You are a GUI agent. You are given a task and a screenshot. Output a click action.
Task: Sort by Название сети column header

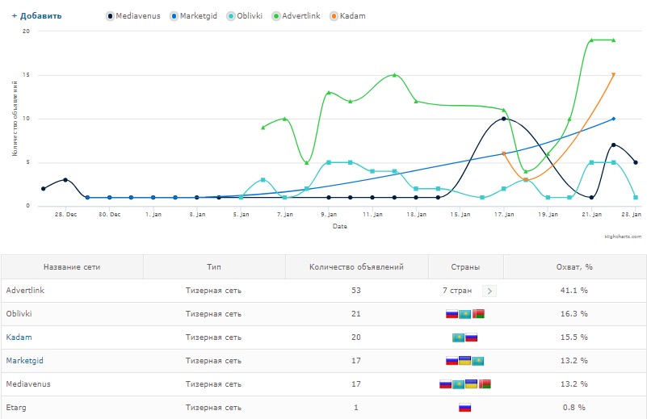pyautogui.click(x=72, y=267)
